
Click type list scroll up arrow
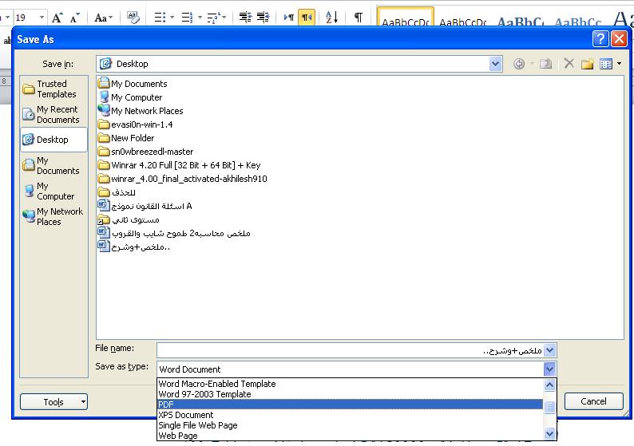[549, 385]
